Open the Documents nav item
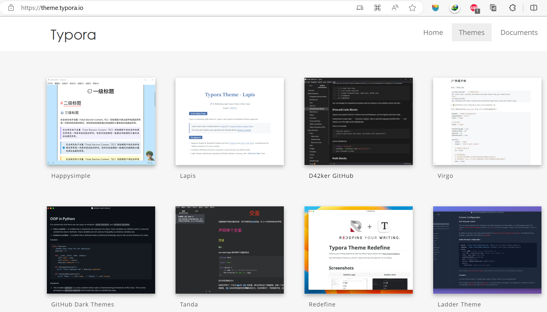The image size is (547, 312). (519, 32)
